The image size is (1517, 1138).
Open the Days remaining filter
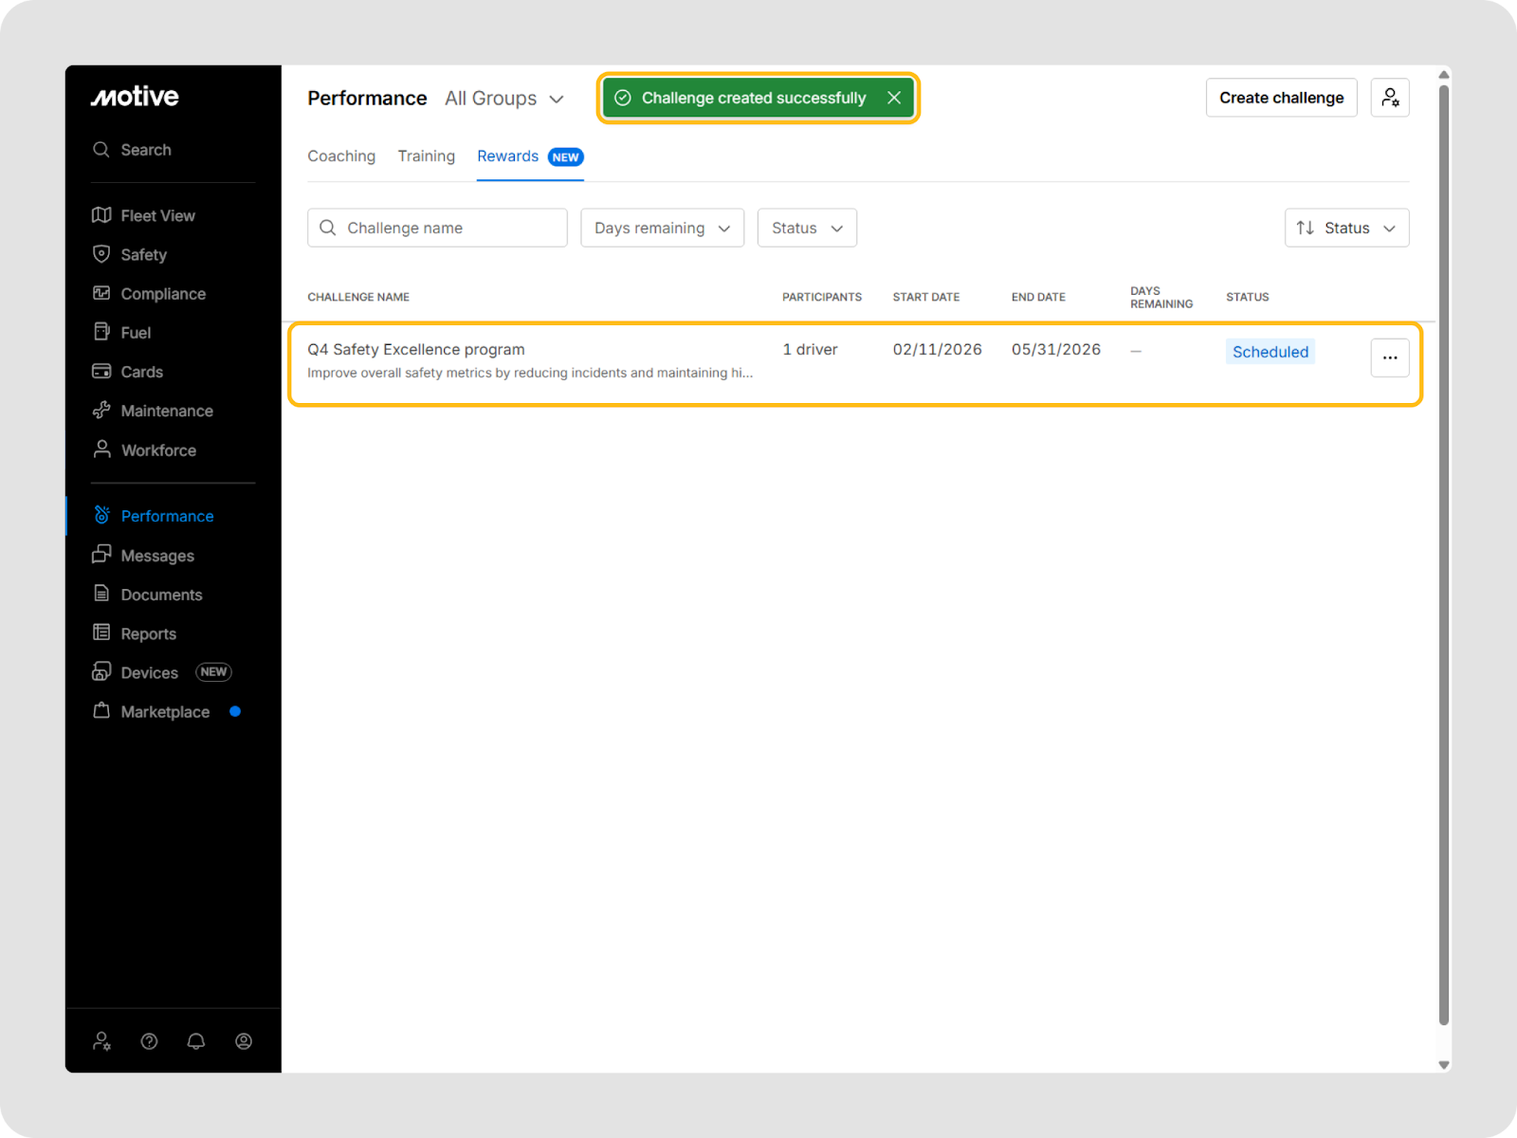pos(662,228)
